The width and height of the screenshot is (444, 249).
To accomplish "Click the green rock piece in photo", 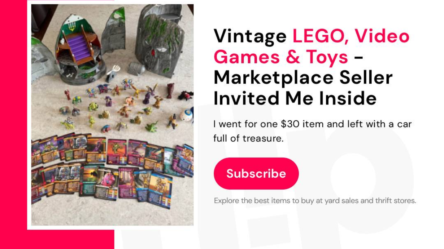I will point(113,31).
